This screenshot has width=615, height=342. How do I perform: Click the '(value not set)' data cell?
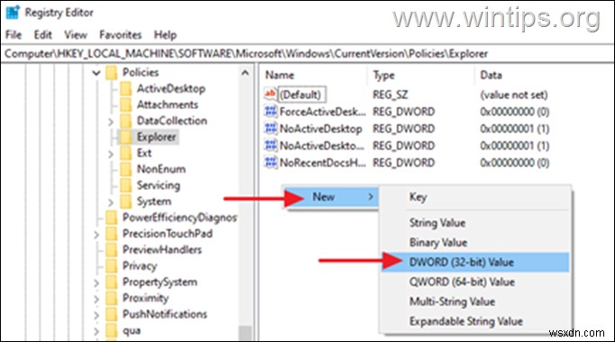coord(514,94)
